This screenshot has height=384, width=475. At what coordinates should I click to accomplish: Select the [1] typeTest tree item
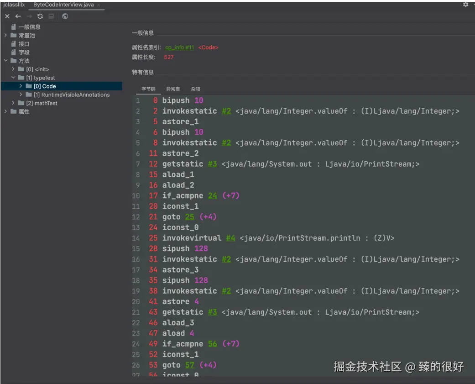(x=41, y=78)
